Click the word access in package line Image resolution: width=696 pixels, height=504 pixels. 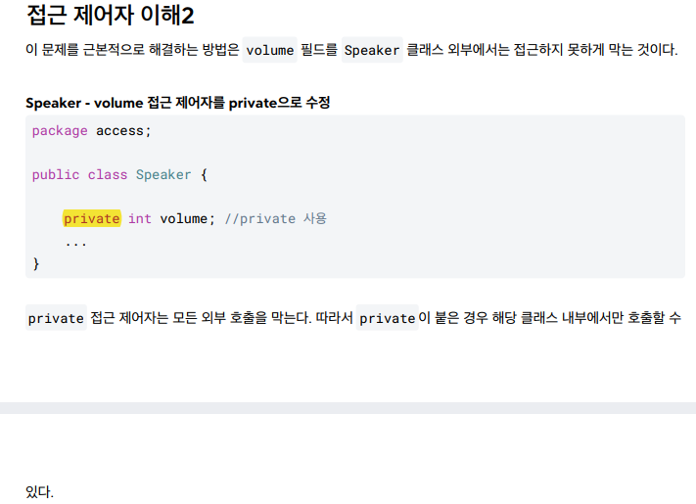tap(119, 131)
